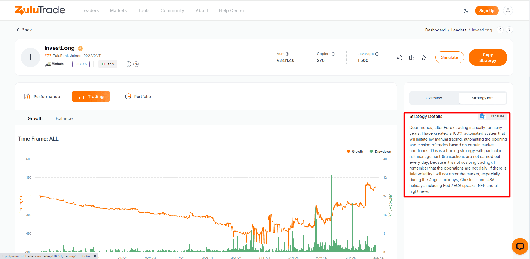The height and width of the screenshot is (259, 530).
Task: Toggle Growth series in chart legend
Action: click(355, 152)
